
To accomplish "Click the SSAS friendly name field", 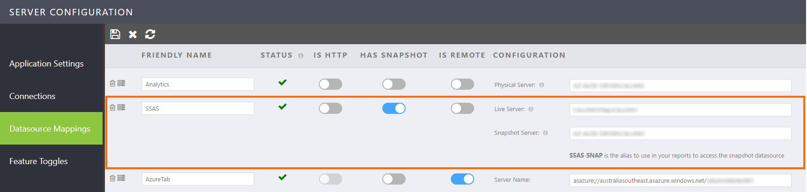I will (198, 108).
